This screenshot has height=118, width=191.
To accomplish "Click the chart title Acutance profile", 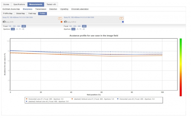I will (94, 36).
